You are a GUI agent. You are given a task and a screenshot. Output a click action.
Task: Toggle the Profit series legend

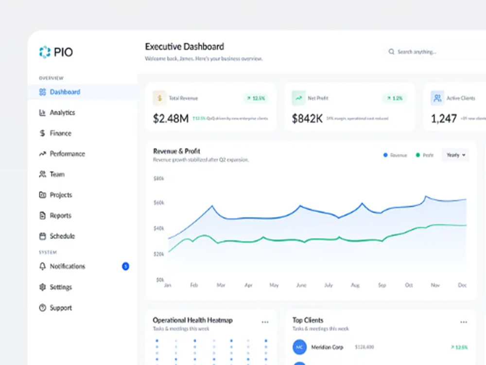(x=425, y=155)
